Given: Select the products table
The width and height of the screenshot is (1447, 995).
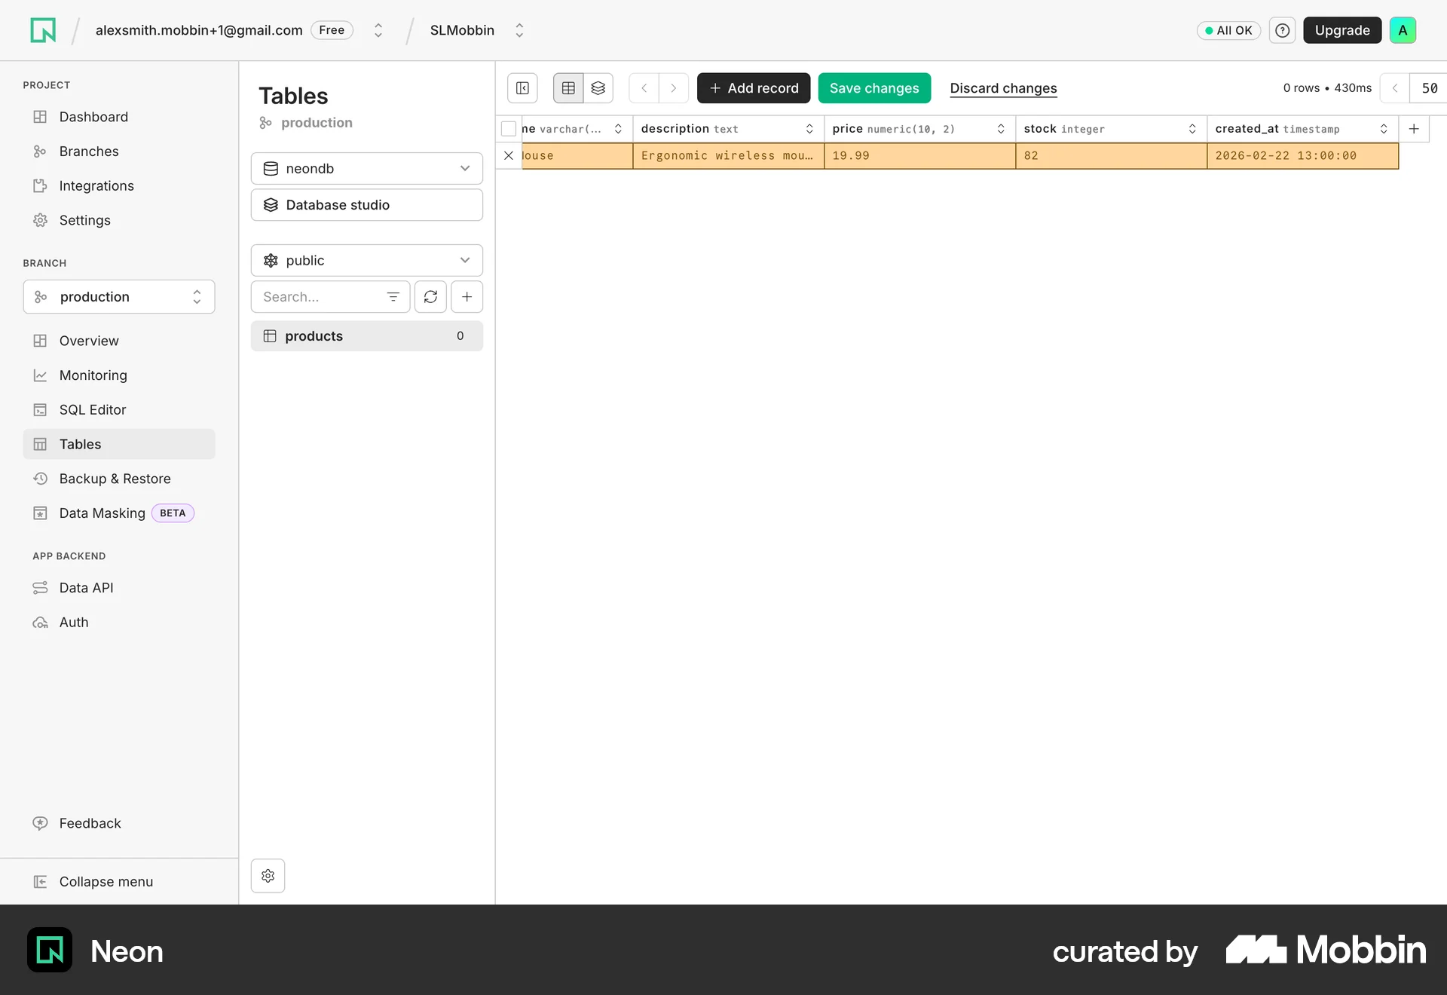Looking at the screenshot, I should [x=367, y=336].
